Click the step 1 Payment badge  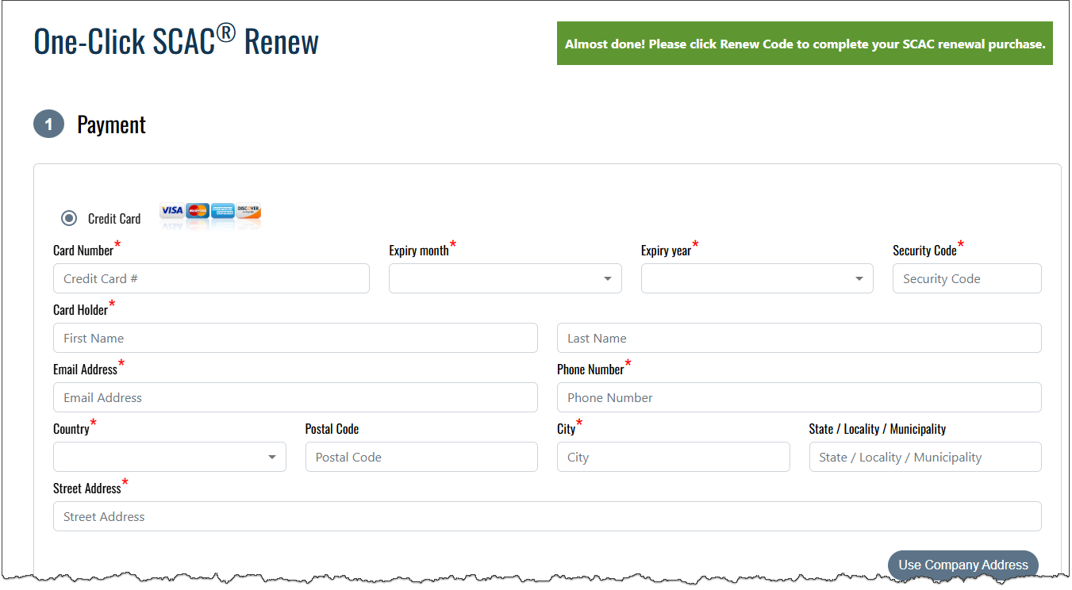[48, 125]
